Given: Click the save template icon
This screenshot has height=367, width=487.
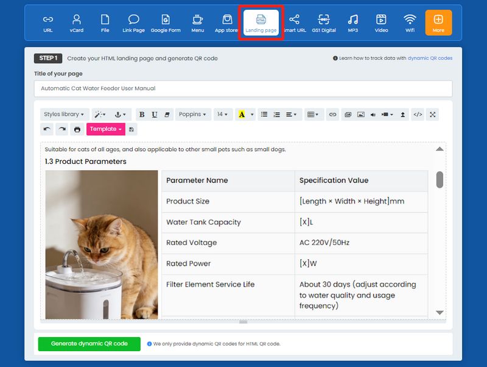Looking at the screenshot, I should (132, 129).
